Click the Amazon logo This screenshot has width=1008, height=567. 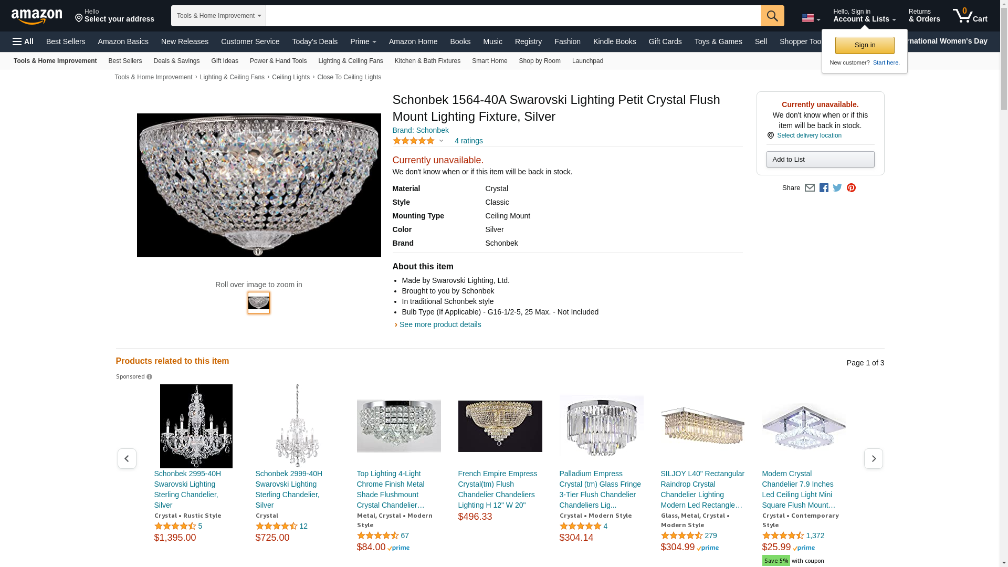click(x=37, y=16)
